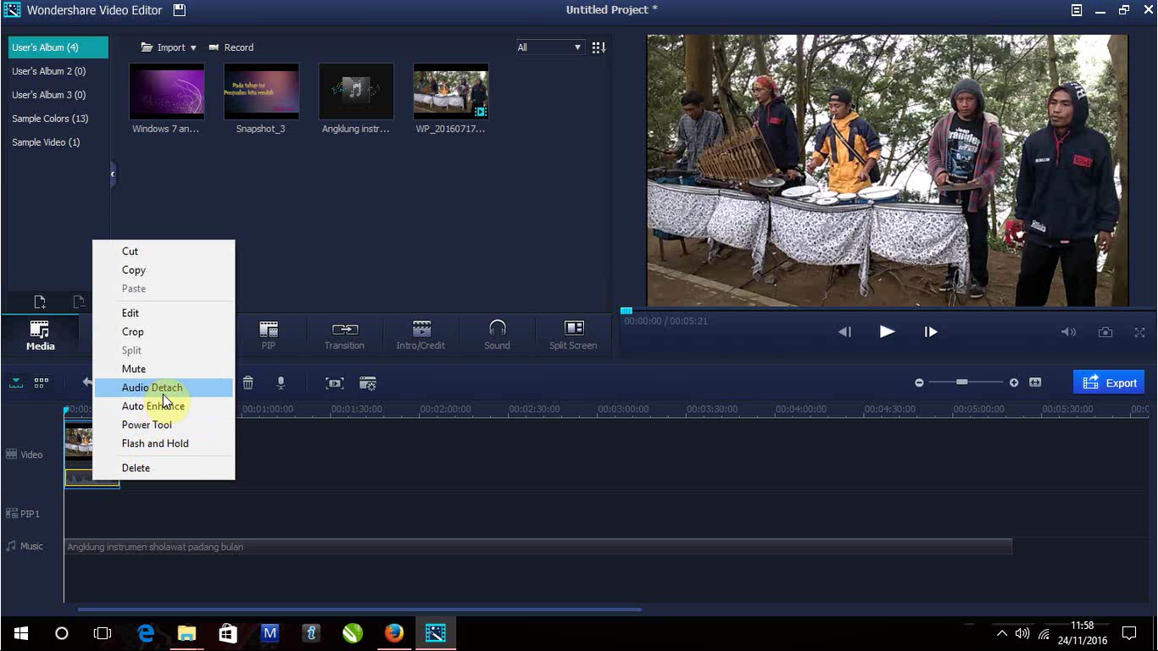The image size is (1158, 651).
Task: Take a snapshot with the camera icon
Action: click(x=1105, y=331)
